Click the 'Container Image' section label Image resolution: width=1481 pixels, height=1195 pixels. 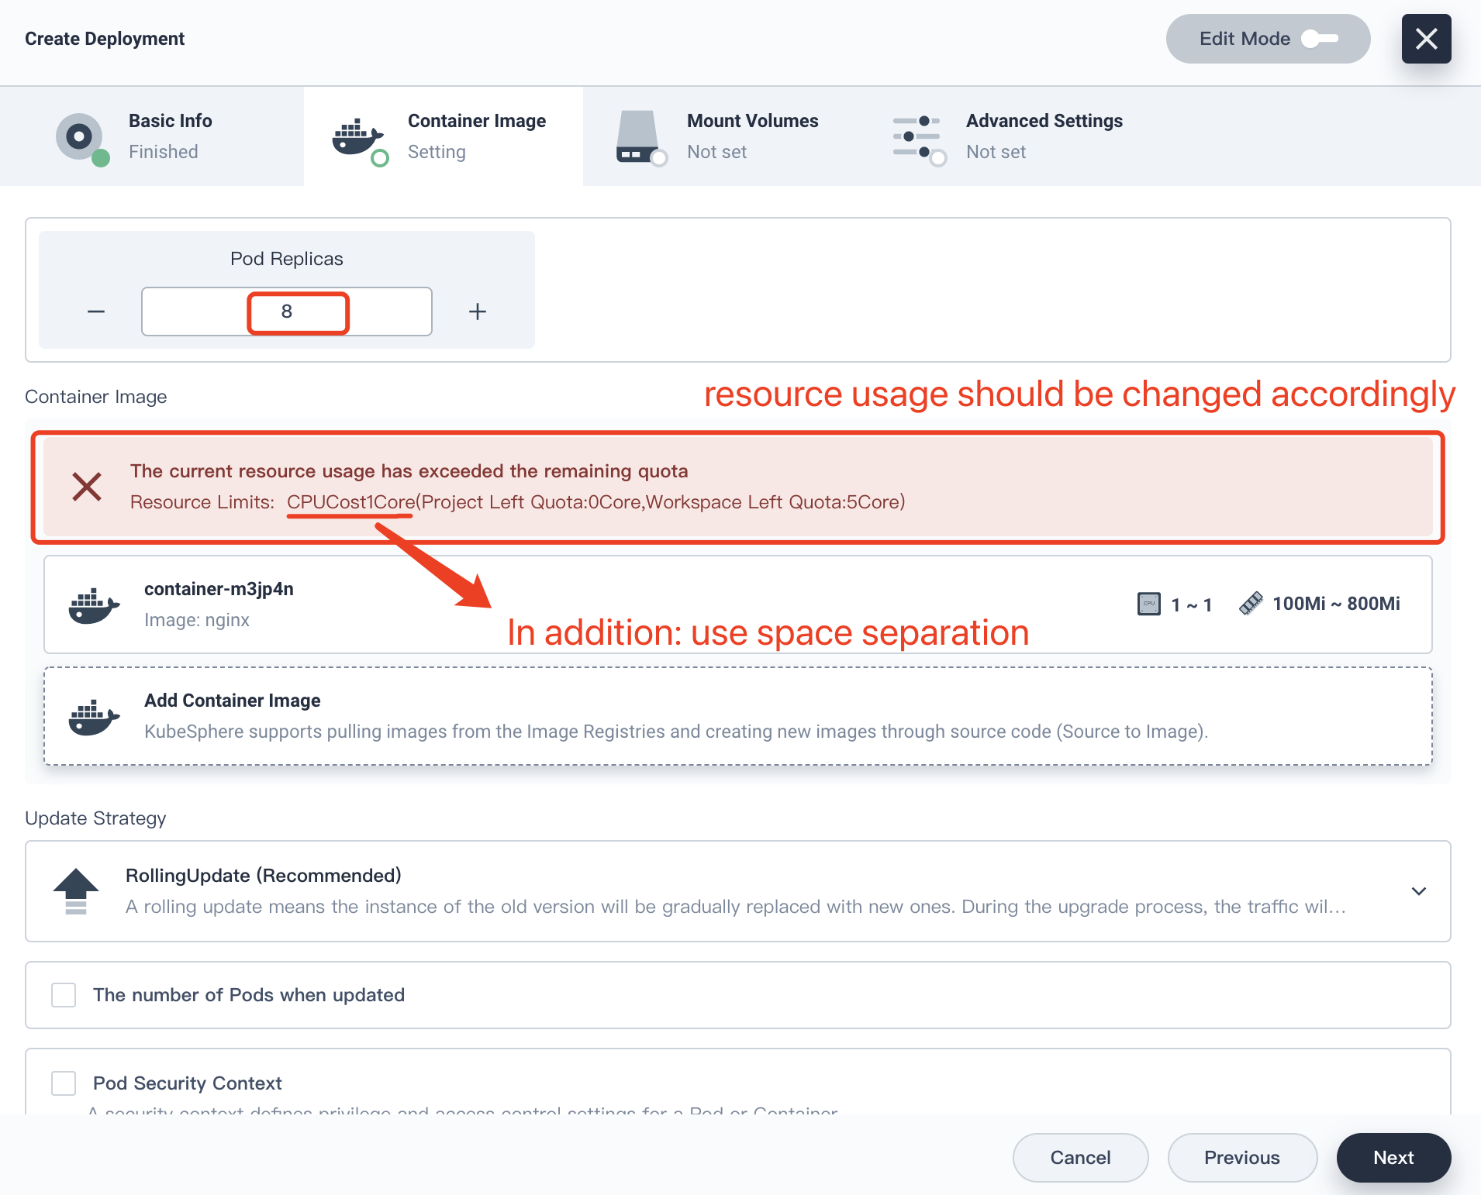96,397
